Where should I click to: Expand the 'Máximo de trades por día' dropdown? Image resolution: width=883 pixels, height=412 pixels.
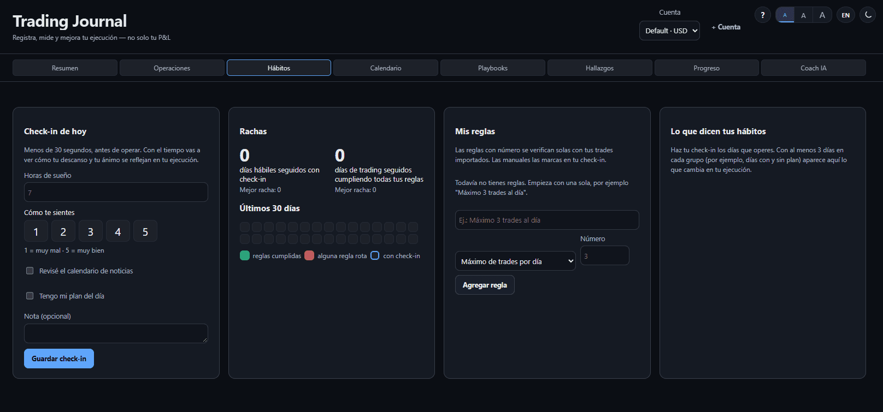515,261
